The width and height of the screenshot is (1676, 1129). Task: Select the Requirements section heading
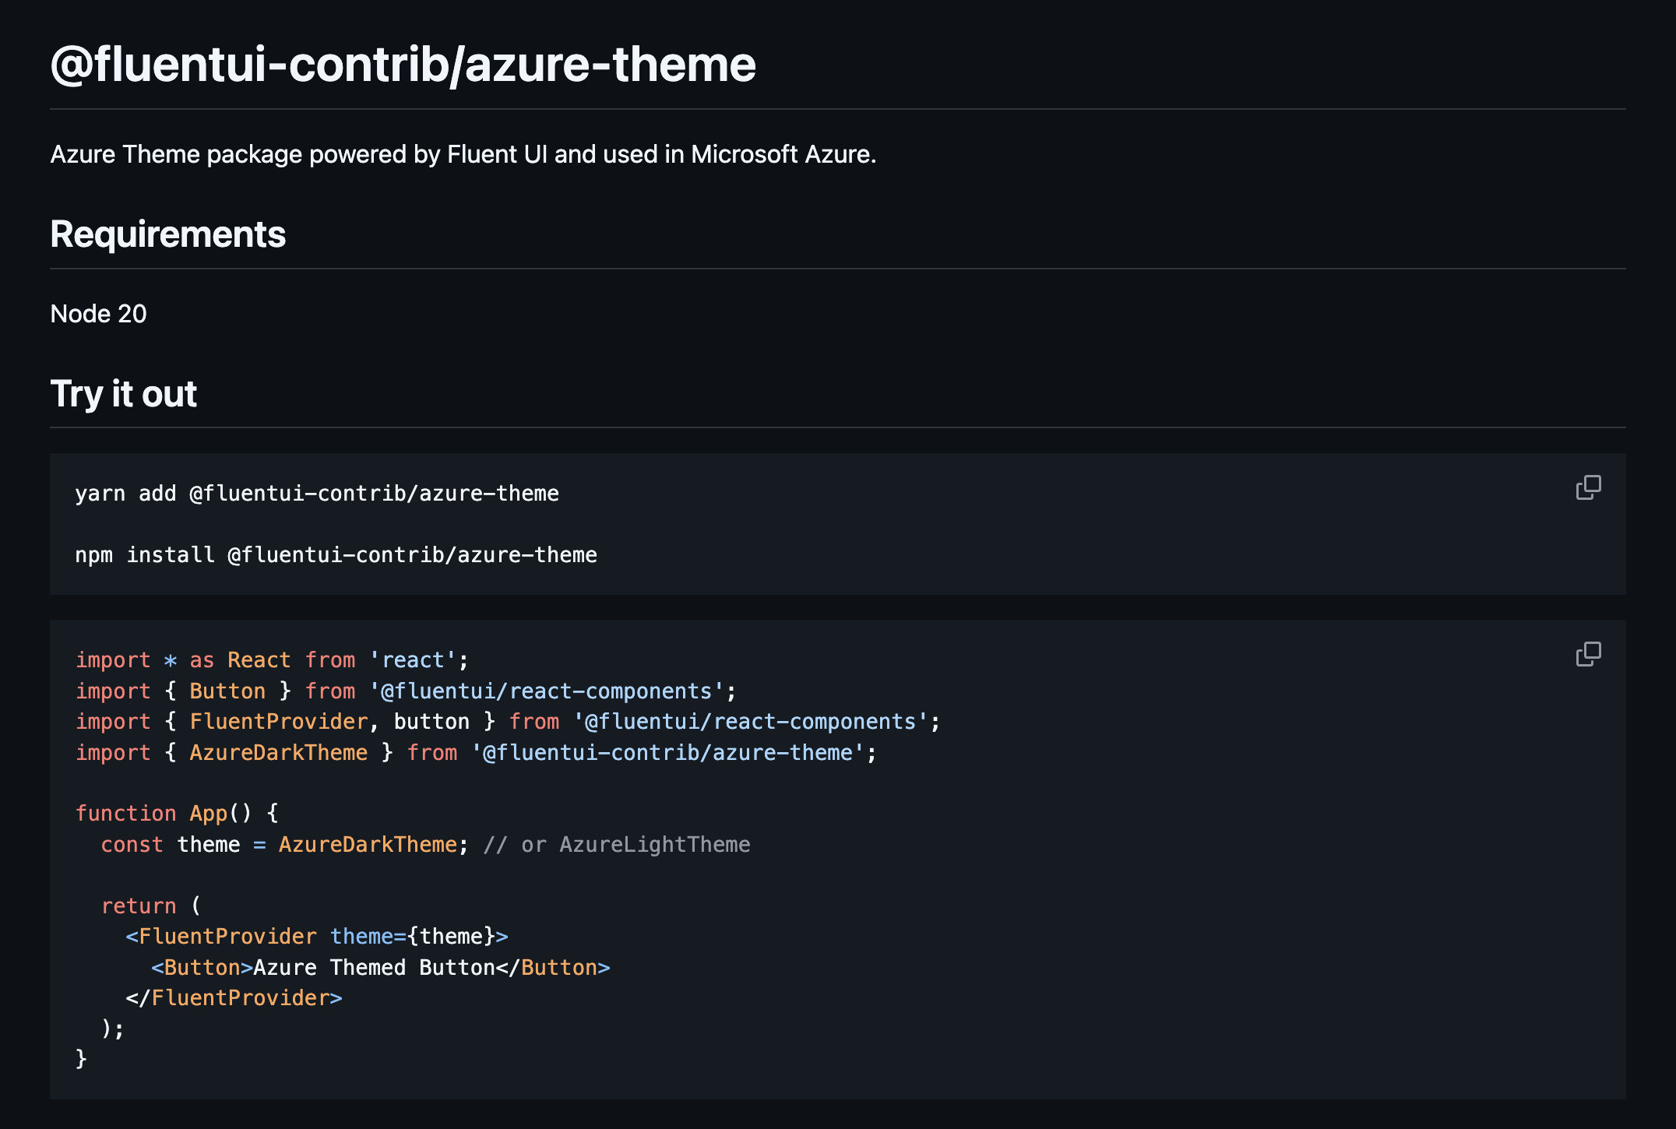click(x=168, y=234)
